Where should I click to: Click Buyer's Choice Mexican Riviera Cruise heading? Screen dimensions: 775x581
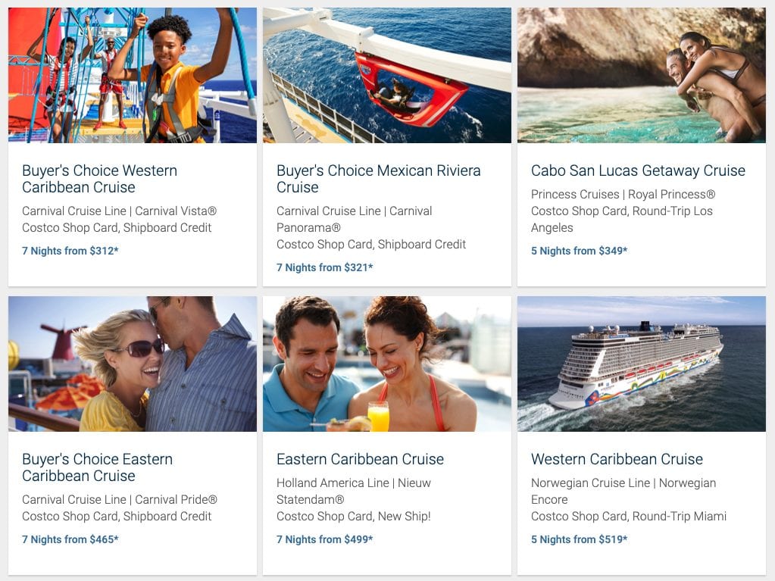378,179
